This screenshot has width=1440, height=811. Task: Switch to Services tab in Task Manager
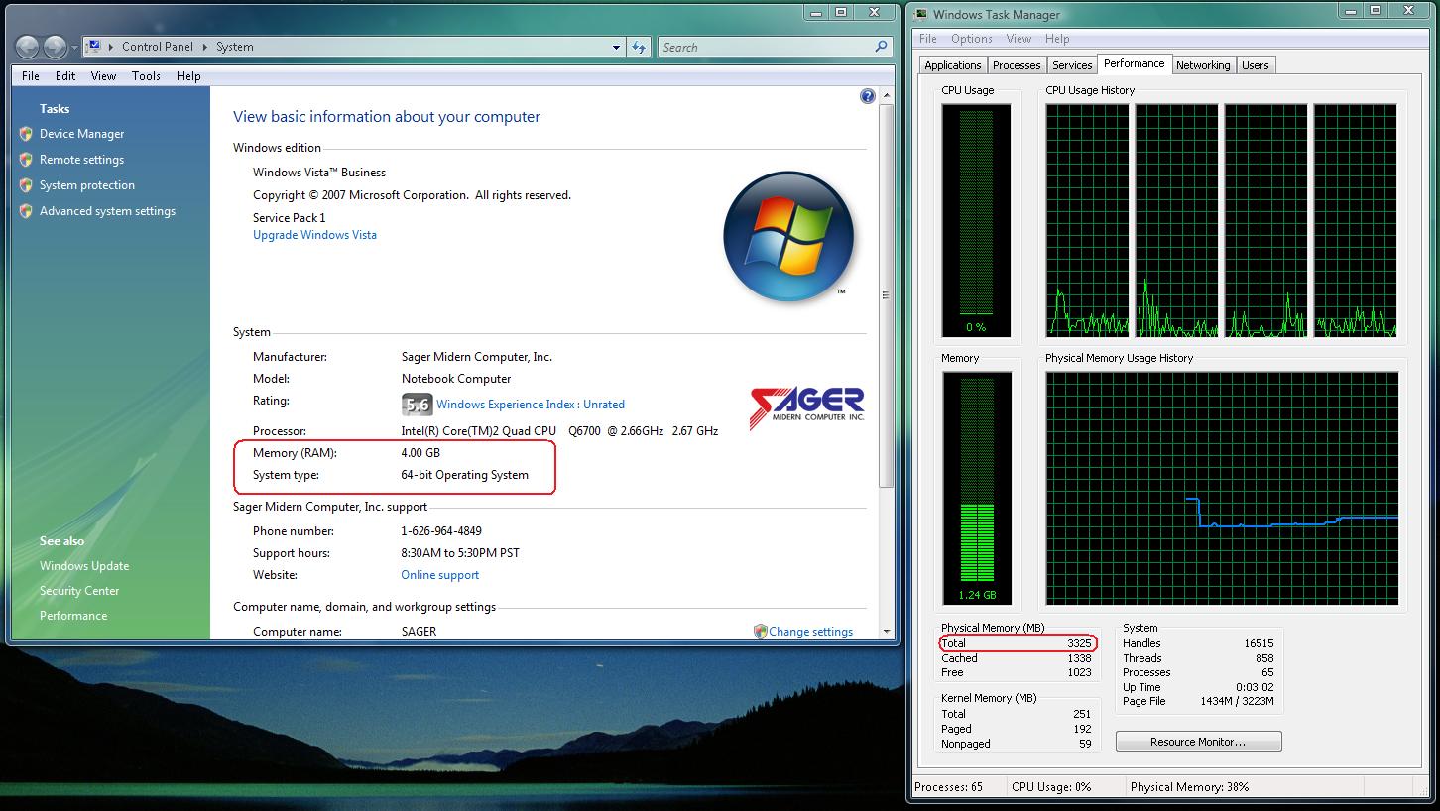pyautogui.click(x=1072, y=65)
